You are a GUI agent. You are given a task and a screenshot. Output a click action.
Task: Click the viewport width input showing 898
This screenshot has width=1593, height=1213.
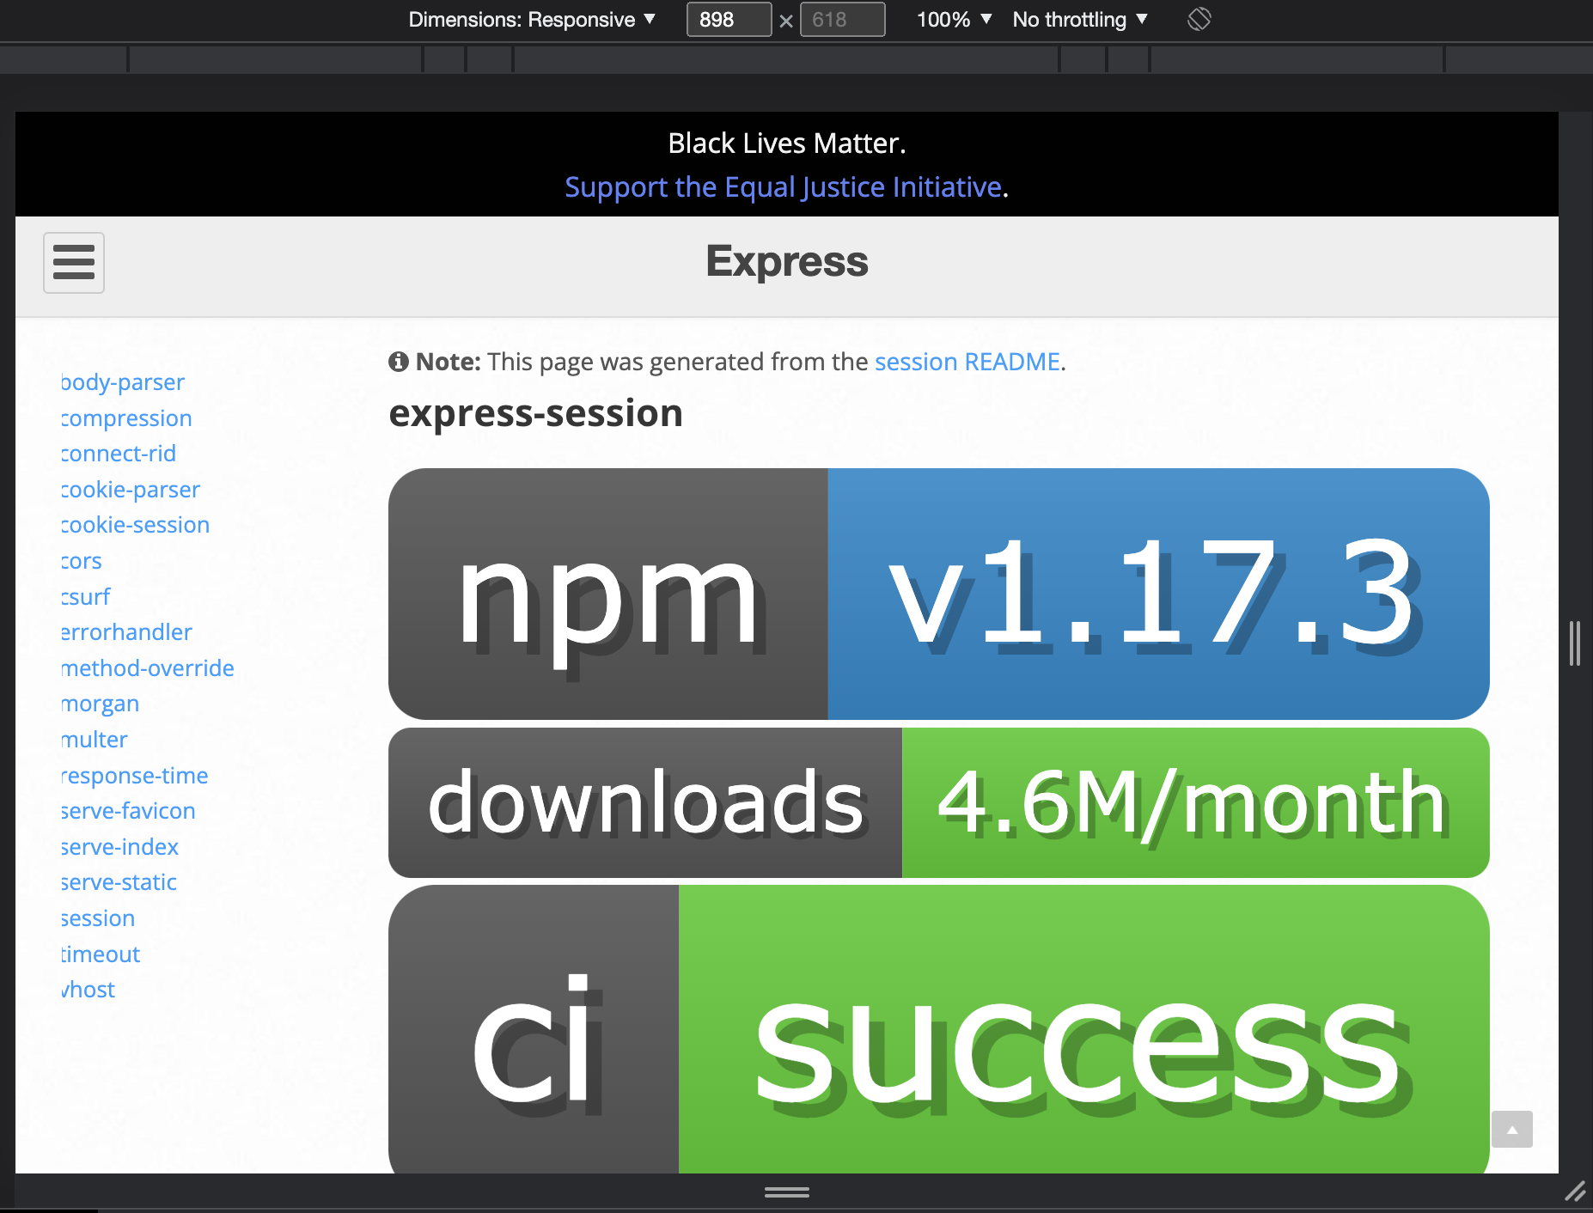(x=729, y=19)
